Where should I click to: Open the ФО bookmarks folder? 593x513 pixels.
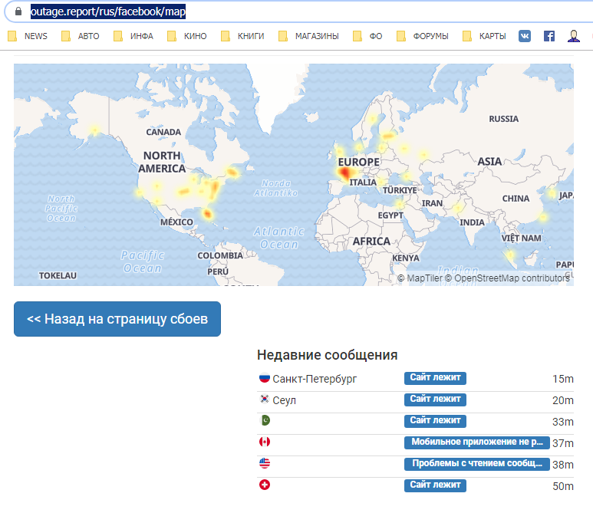(x=367, y=36)
